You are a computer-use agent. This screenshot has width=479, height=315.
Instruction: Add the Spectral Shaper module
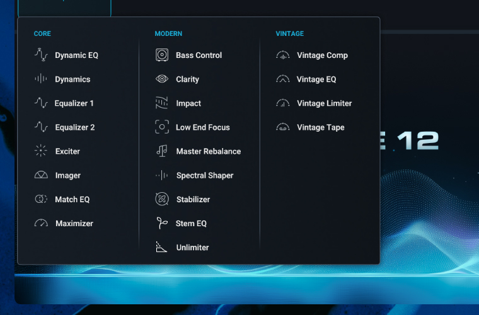coord(204,176)
